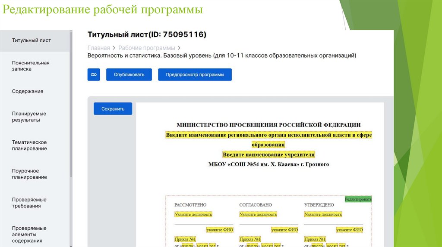Publish the program with Опубликовать button

(129, 74)
